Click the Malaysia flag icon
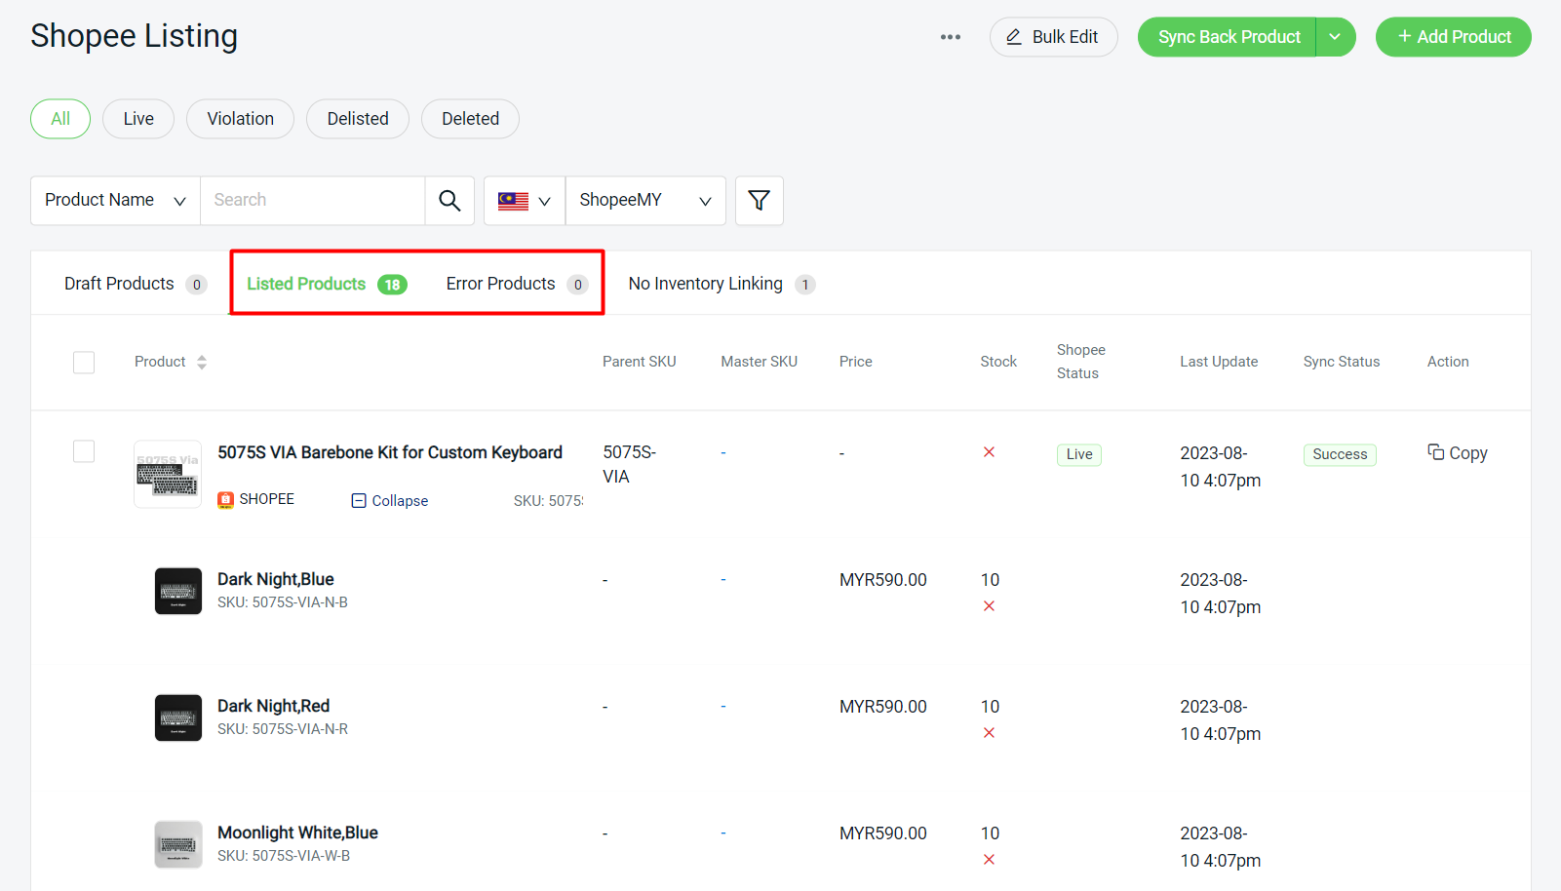Screen dimensions: 1561x891 tap(513, 201)
